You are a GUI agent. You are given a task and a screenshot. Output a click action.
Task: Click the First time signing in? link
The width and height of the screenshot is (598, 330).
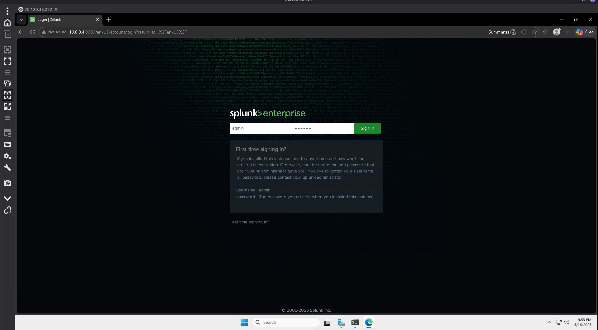249,222
